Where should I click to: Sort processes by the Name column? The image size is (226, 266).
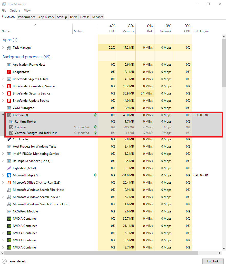tap(36, 29)
